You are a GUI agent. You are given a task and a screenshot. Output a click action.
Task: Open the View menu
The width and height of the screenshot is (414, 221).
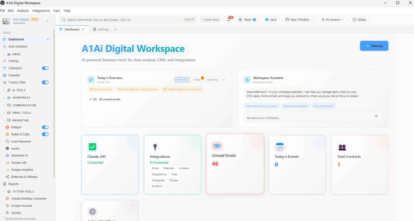57,11
